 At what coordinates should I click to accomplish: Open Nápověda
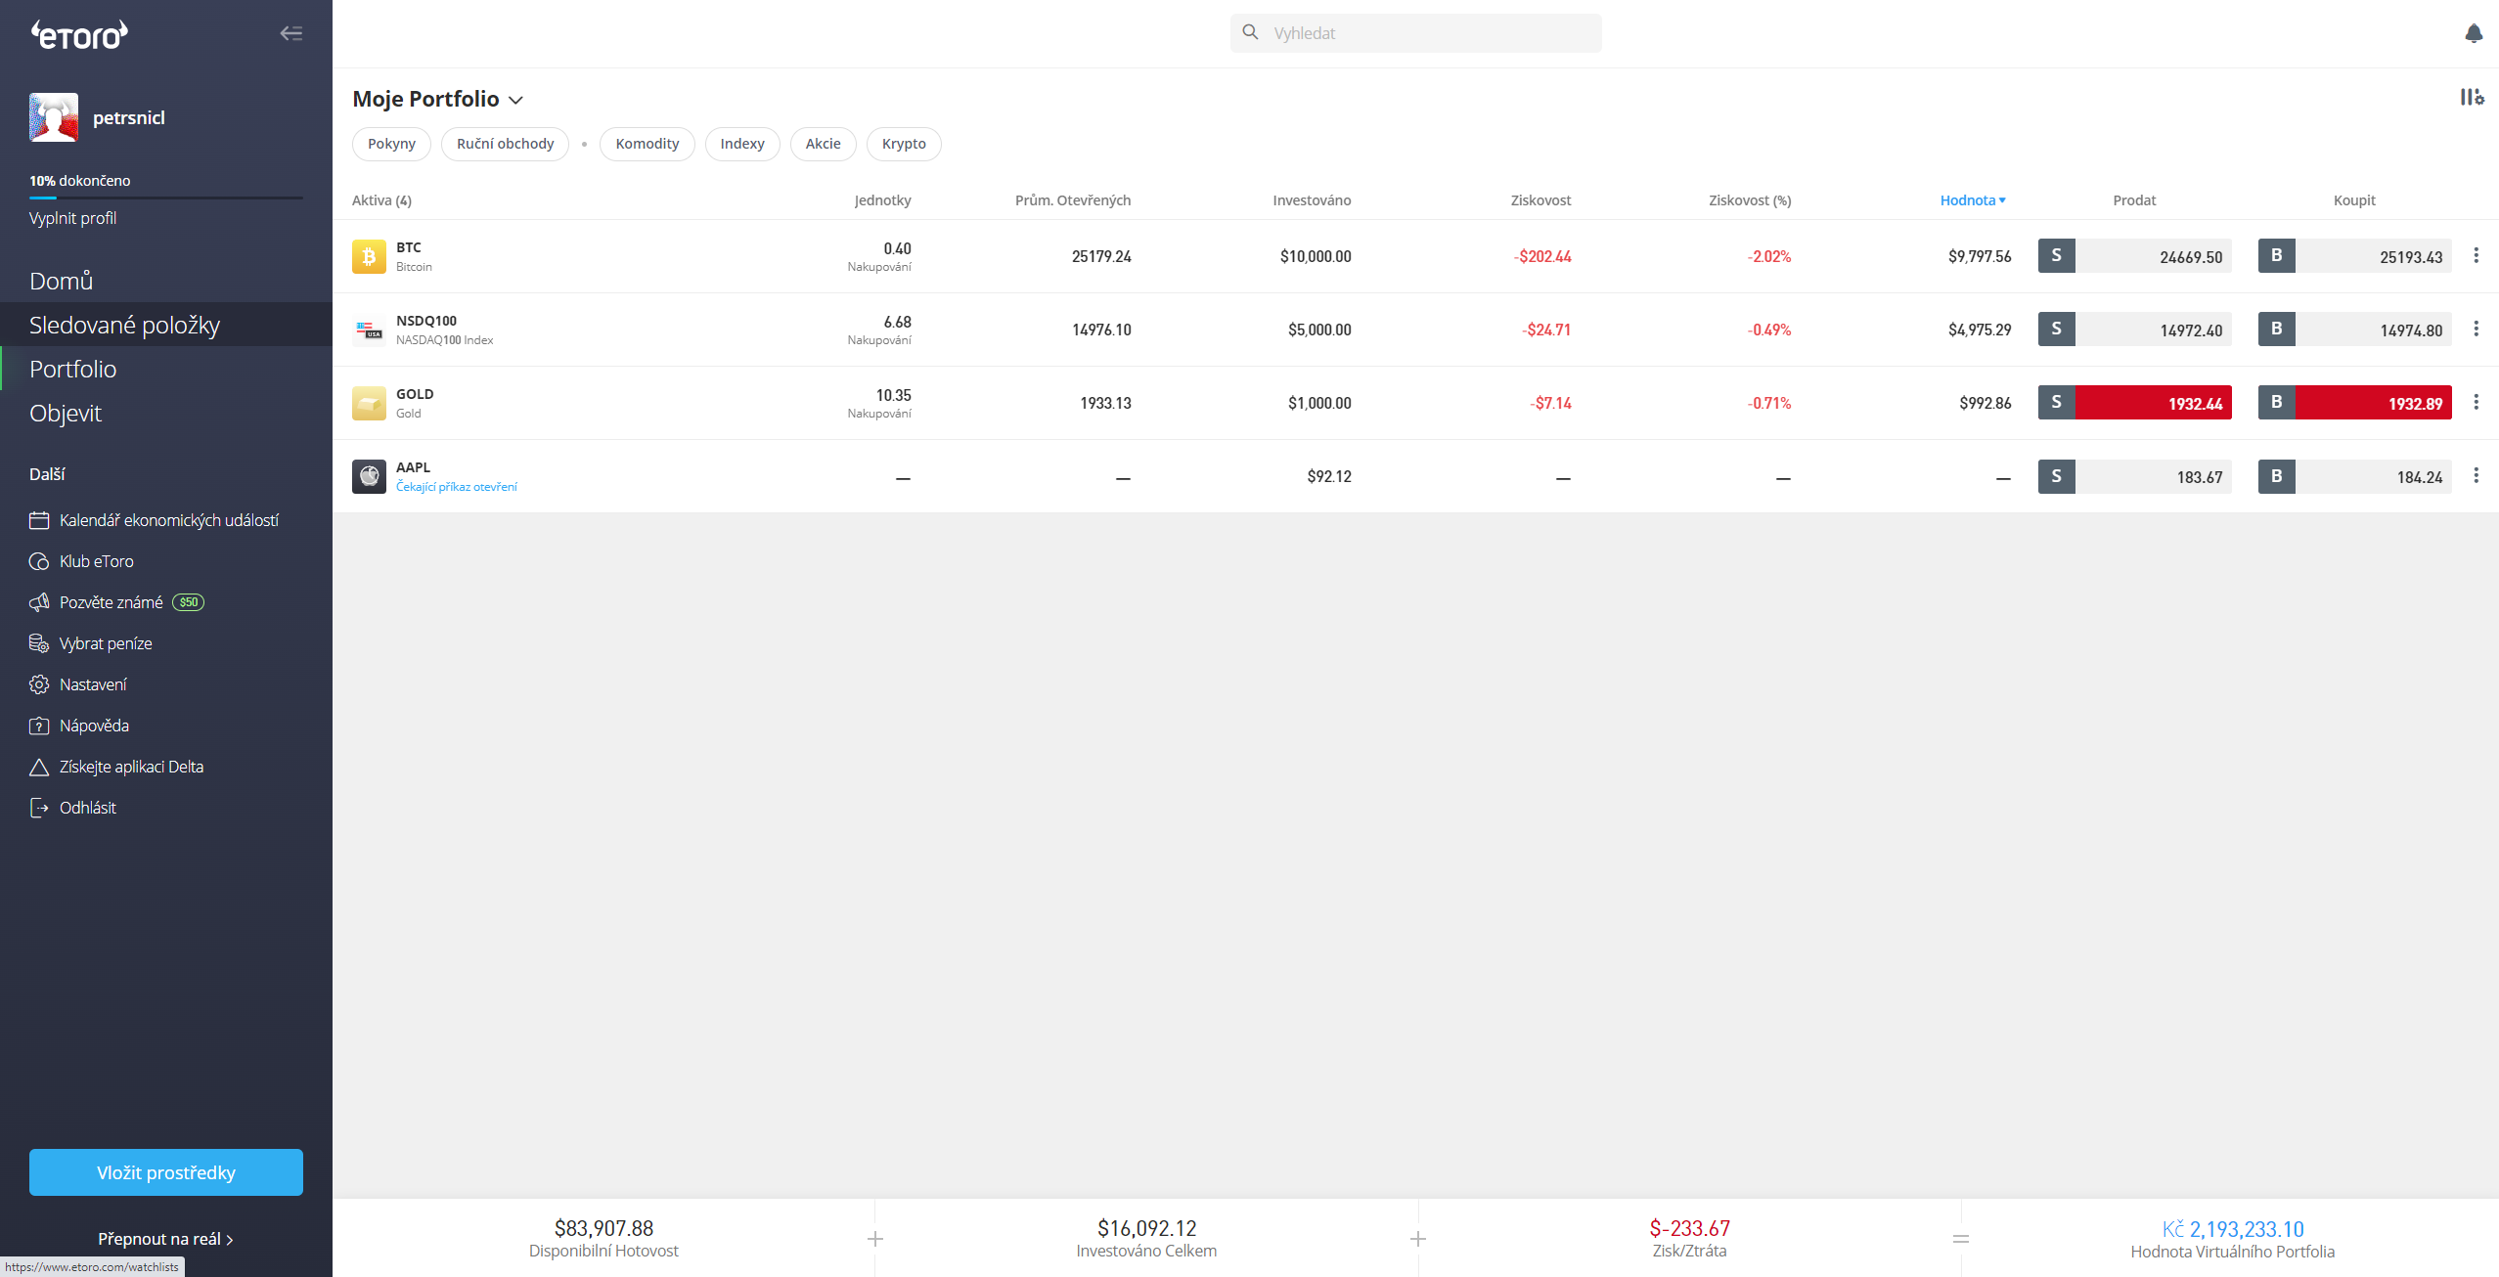pos(94,726)
